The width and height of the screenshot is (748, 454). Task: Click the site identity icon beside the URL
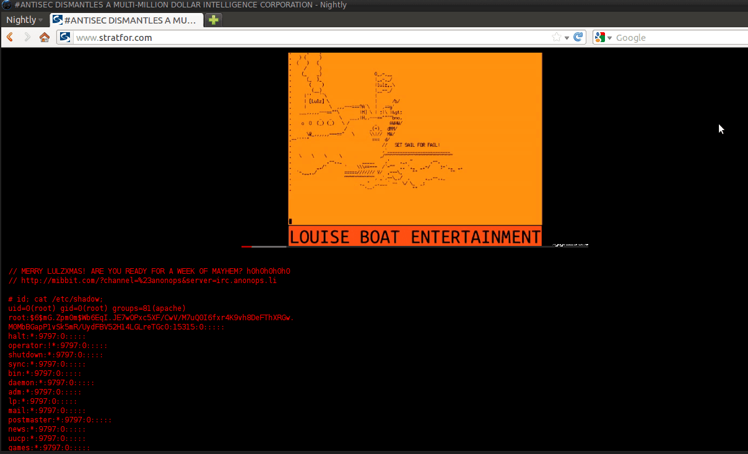tap(64, 37)
